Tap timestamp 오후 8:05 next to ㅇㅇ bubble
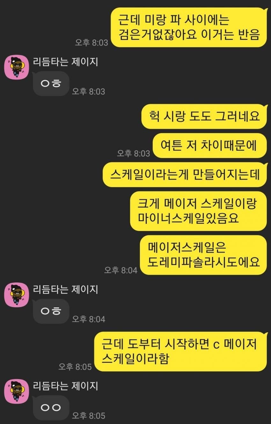 coord(88,415)
